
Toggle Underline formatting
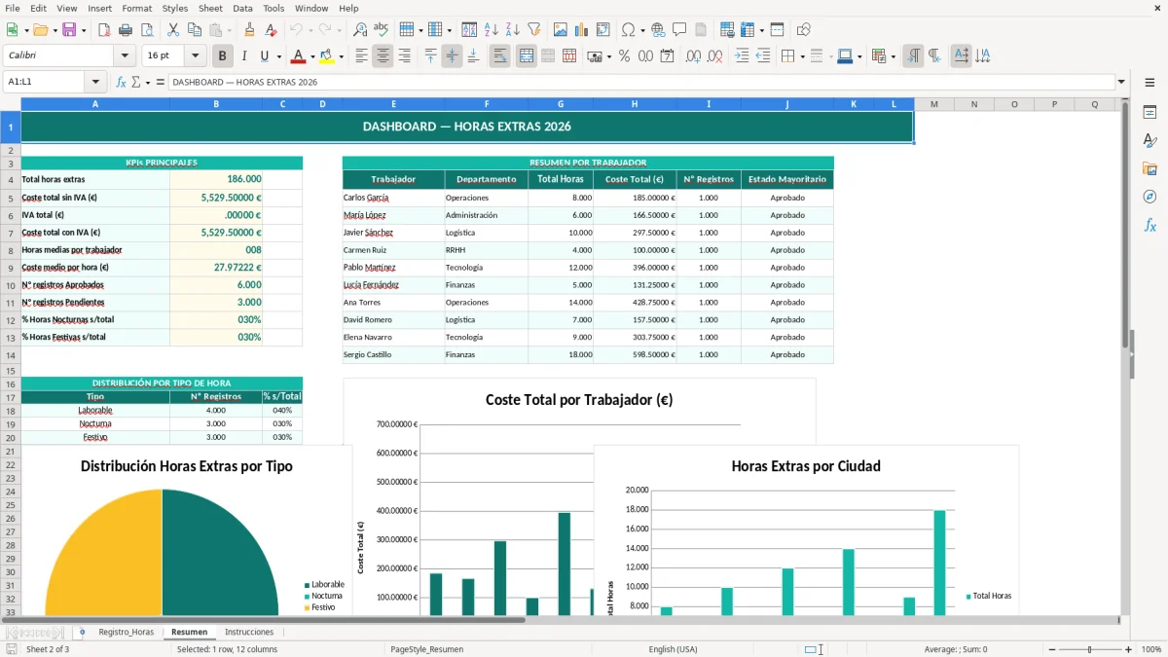[x=265, y=56]
